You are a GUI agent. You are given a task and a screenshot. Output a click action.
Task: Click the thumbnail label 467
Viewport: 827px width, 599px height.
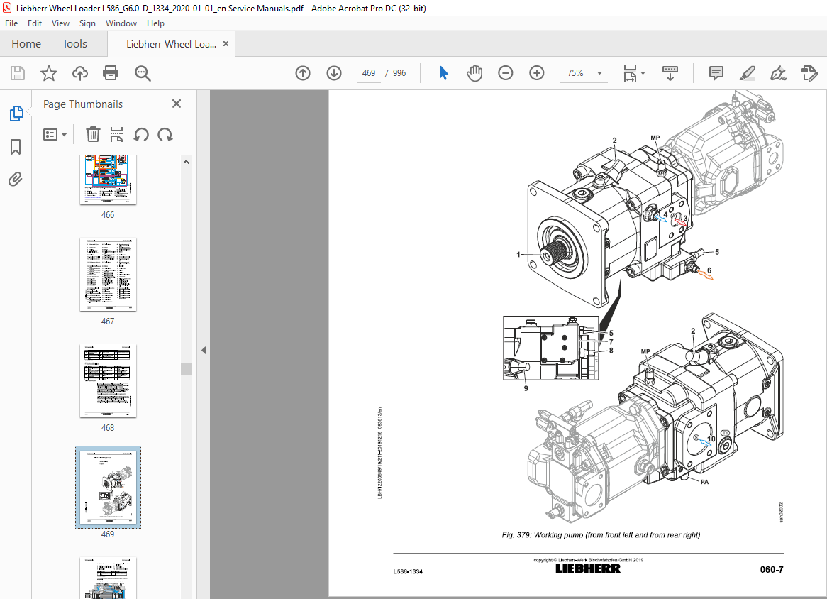(108, 322)
